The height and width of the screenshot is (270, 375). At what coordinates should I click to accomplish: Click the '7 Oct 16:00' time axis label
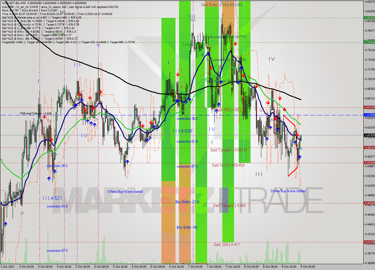pos(233,267)
